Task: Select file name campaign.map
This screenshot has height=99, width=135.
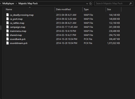Action: [17, 27]
